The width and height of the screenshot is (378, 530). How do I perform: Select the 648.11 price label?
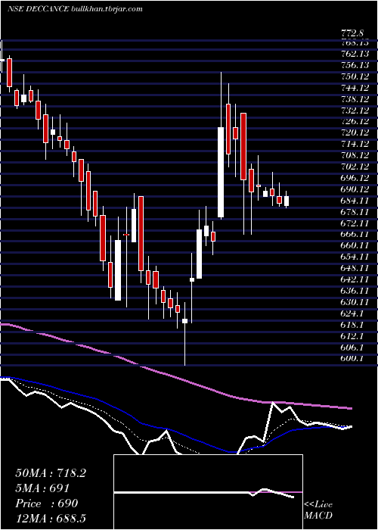[355, 268]
